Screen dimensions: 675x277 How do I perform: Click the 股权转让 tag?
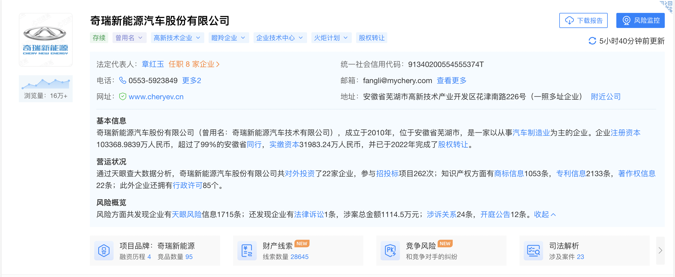[371, 38]
